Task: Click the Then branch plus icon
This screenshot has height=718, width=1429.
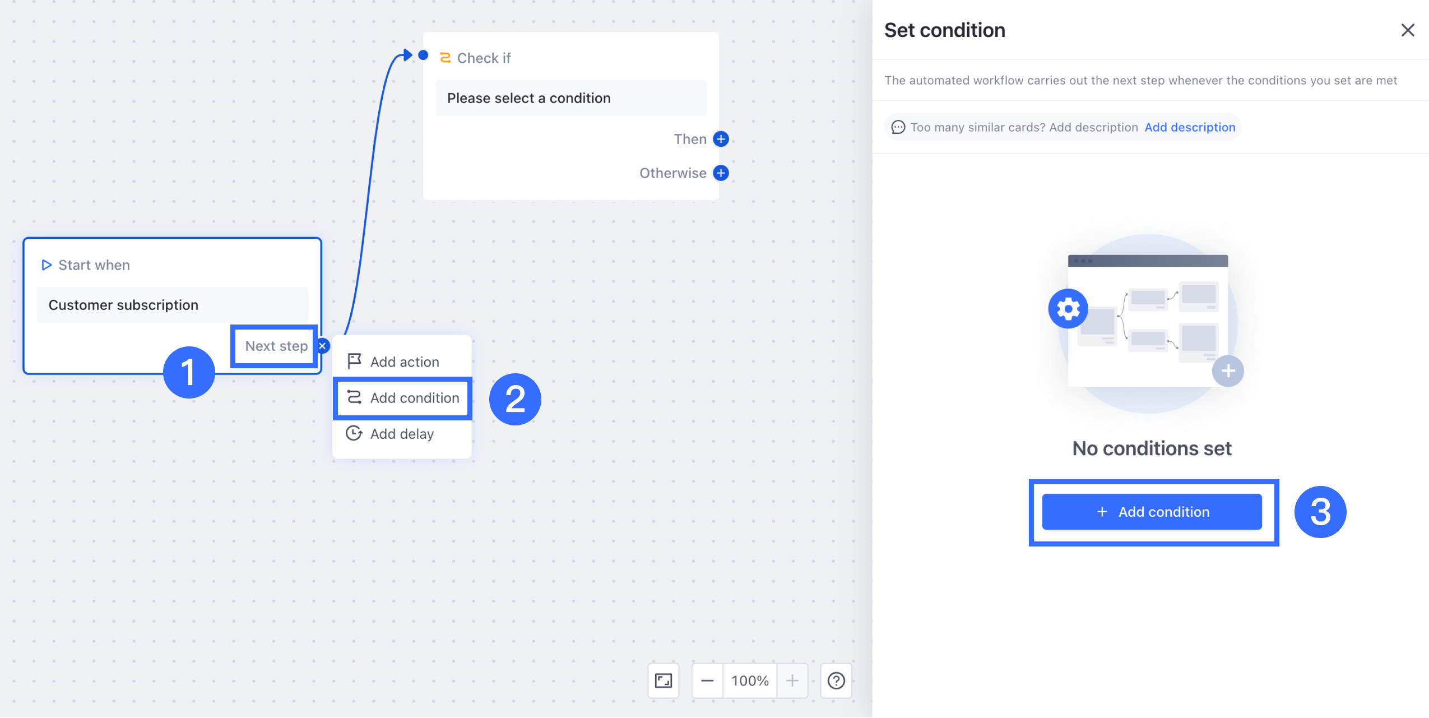Action: coord(721,139)
